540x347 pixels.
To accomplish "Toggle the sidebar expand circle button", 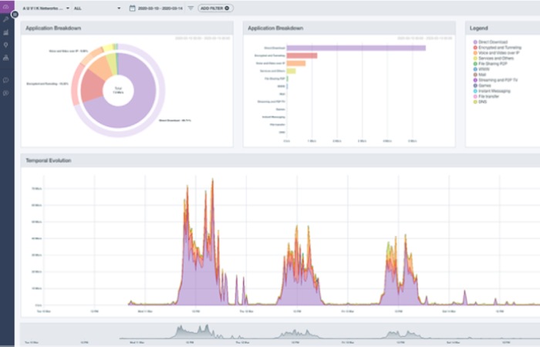I will pyautogui.click(x=15, y=15).
